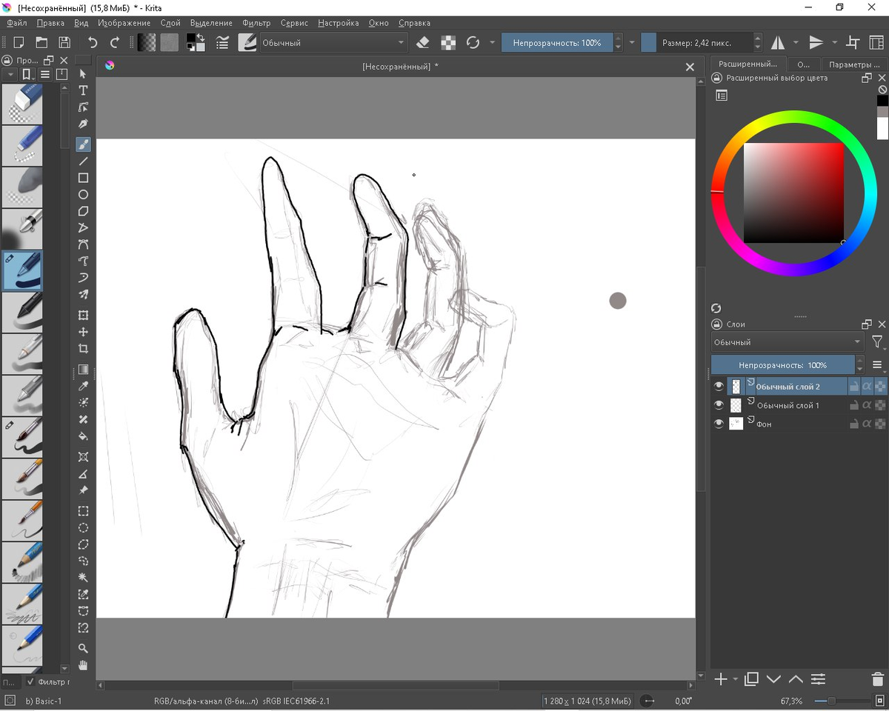
Task: Activate the Polygon tool
Action: 84,211
